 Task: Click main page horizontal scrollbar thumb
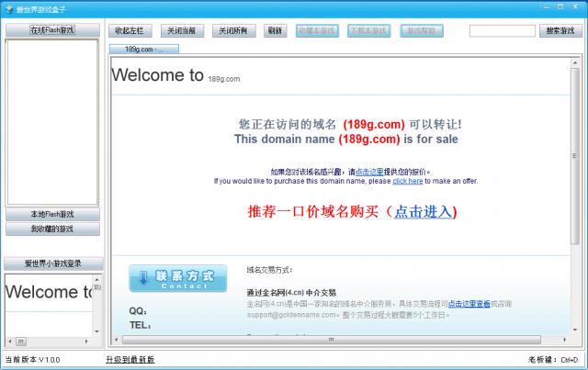[332, 340]
